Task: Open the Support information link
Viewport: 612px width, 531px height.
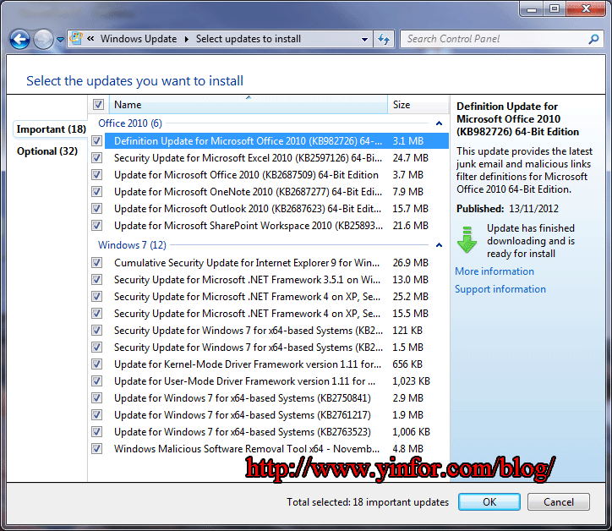Action: coord(500,289)
